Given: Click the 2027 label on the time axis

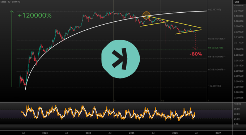Looking at the screenshot, I should 218,133.
